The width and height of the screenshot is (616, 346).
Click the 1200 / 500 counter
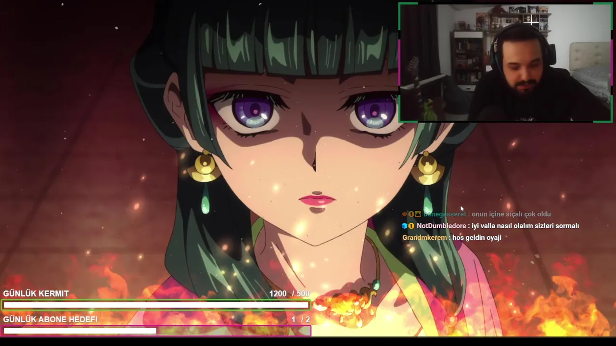(289, 294)
